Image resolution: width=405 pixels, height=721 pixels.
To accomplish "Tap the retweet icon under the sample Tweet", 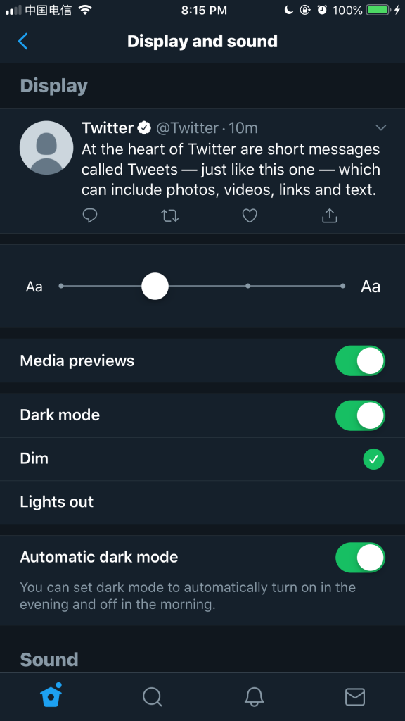I will tap(170, 215).
